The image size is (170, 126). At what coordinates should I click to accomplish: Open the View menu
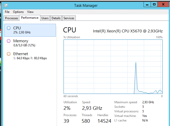[x=30, y=12]
